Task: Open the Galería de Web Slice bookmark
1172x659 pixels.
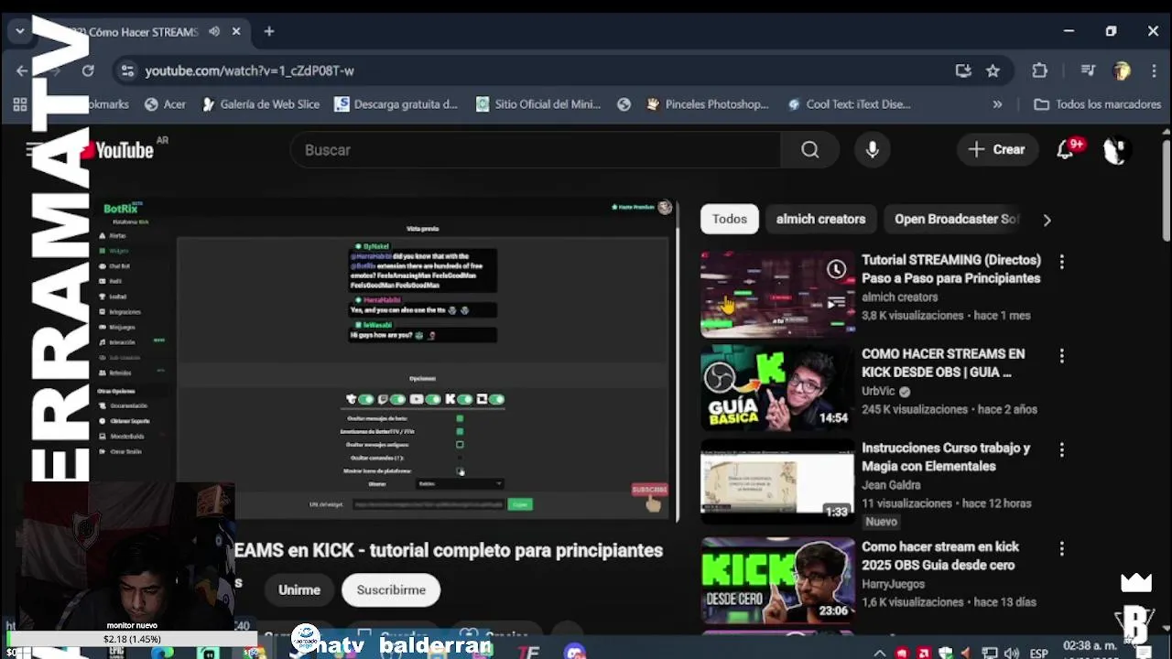Action: (260, 104)
